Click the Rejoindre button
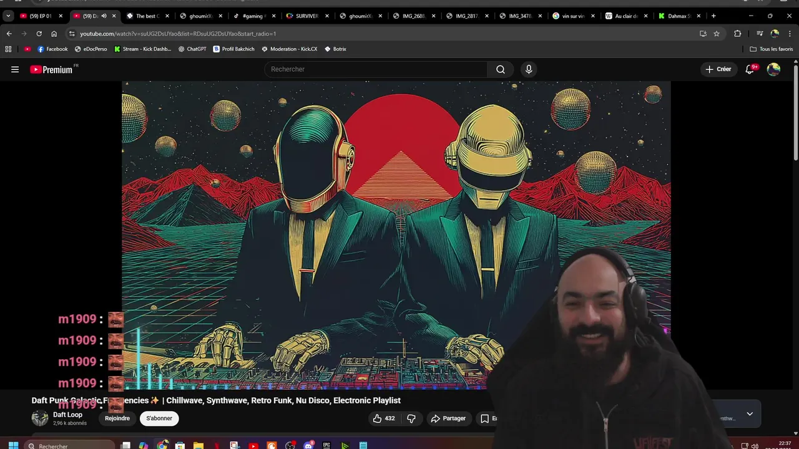The width and height of the screenshot is (799, 449). click(117, 418)
